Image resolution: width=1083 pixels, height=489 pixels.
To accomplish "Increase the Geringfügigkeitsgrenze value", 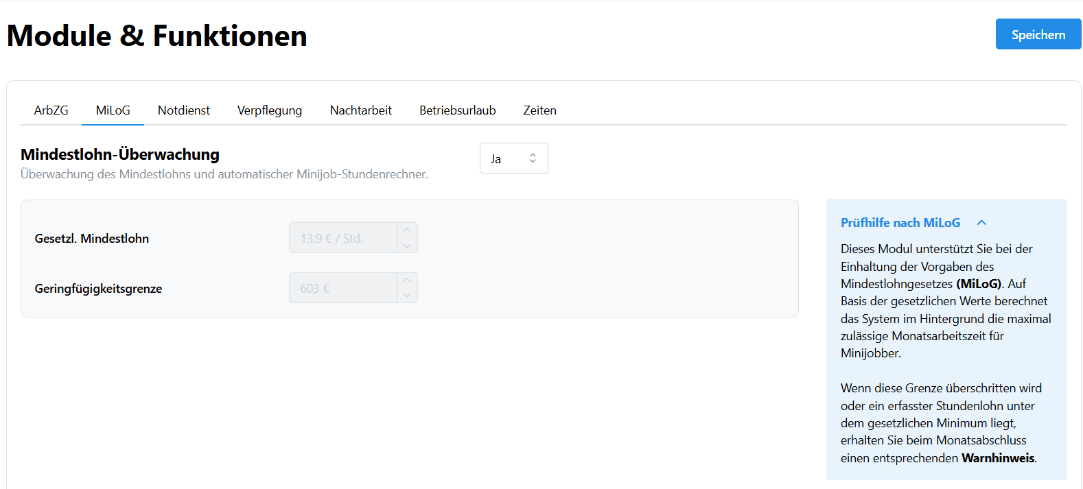I will [x=407, y=281].
